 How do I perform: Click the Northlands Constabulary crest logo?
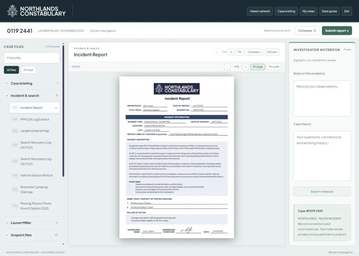click(12, 11)
